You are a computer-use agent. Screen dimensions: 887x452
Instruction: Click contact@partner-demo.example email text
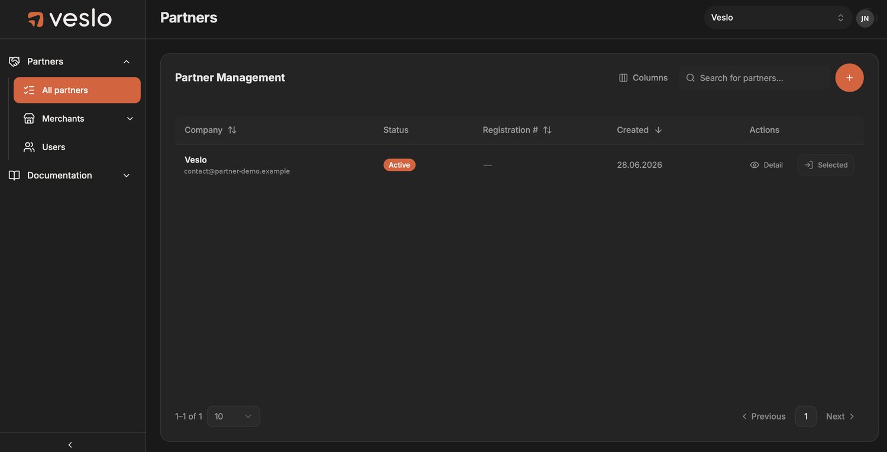click(x=237, y=171)
